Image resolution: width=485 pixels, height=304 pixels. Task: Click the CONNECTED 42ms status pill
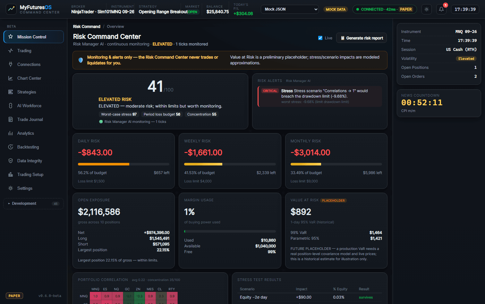point(385,9)
